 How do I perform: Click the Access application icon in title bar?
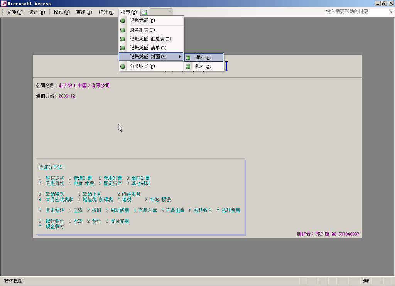pyautogui.click(x=4, y=3)
